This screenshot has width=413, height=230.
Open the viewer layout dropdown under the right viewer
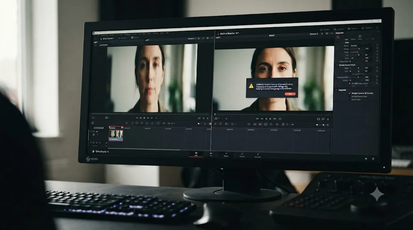tap(217, 119)
